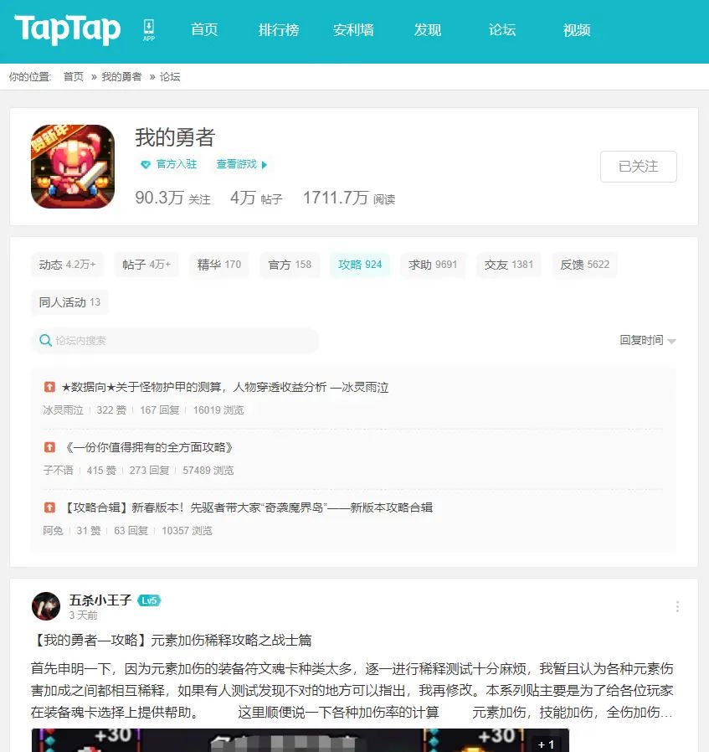
Task: Expand the 回复时间 sort dropdown
Action: tap(647, 341)
